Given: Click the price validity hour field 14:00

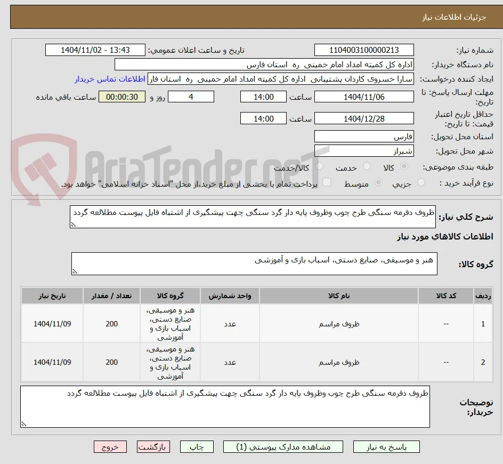Looking at the screenshot, I should (x=263, y=118).
